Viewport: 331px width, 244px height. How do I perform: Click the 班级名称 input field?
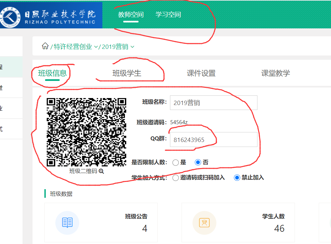tap(214, 103)
